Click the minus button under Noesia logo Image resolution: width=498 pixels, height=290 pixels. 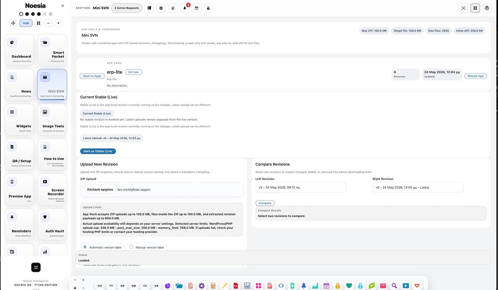point(48,23)
